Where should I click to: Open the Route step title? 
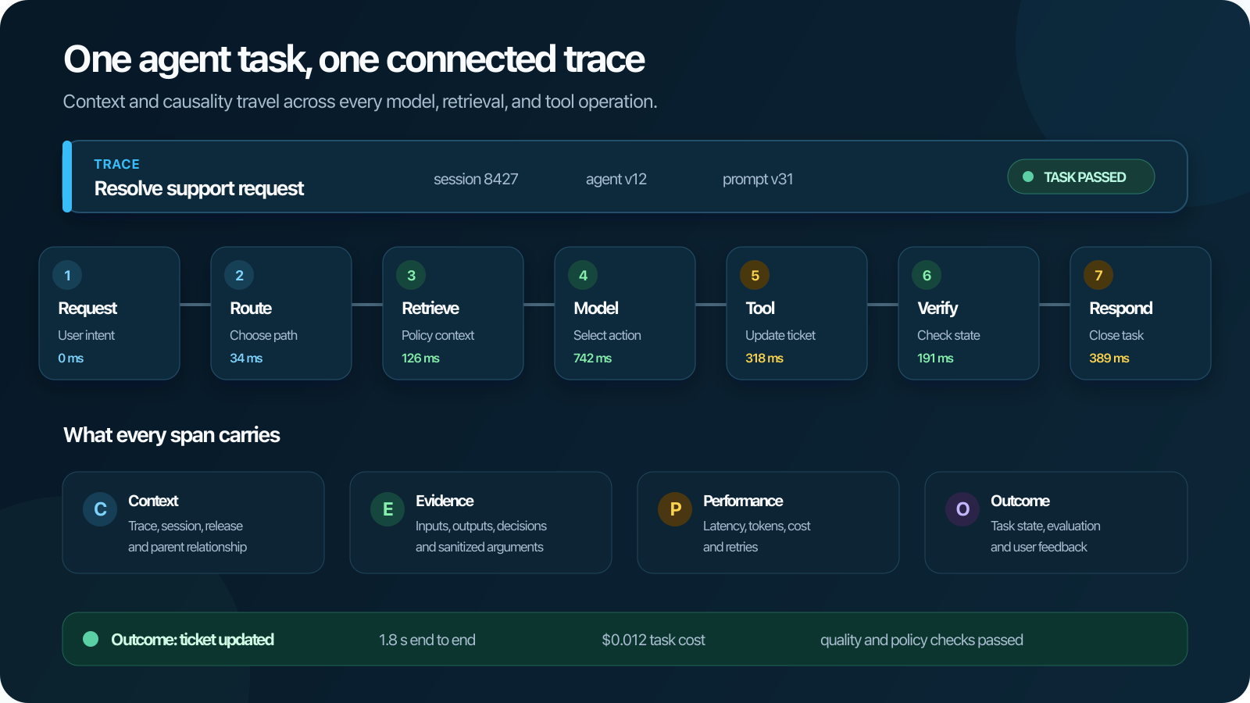click(251, 308)
